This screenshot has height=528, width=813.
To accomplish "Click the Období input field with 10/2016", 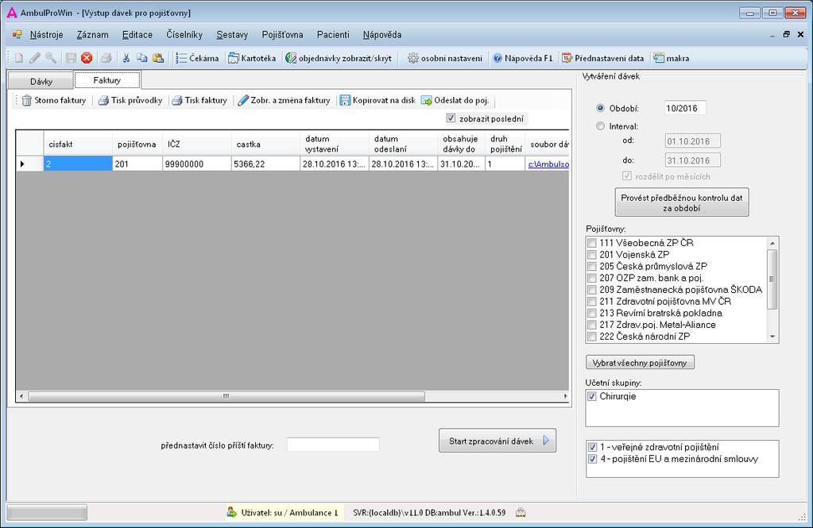I will (685, 108).
